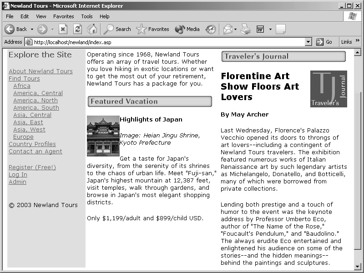The image size is (364, 273).
Task: Expand the Edit with Word dropdown arrow
Action: tap(270, 29)
